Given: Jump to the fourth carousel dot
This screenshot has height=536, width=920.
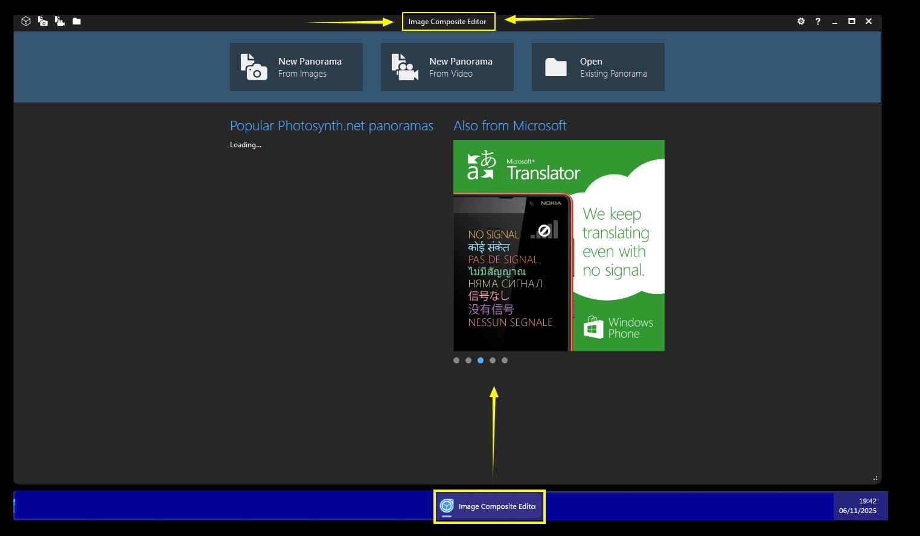Looking at the screenshot, I should pos(493,360).
